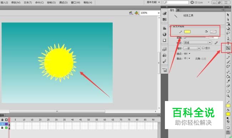Open the Properties panel options menu
Image resolution: width=232 pixels, height=138 pixels.
[x=223, y=10]
